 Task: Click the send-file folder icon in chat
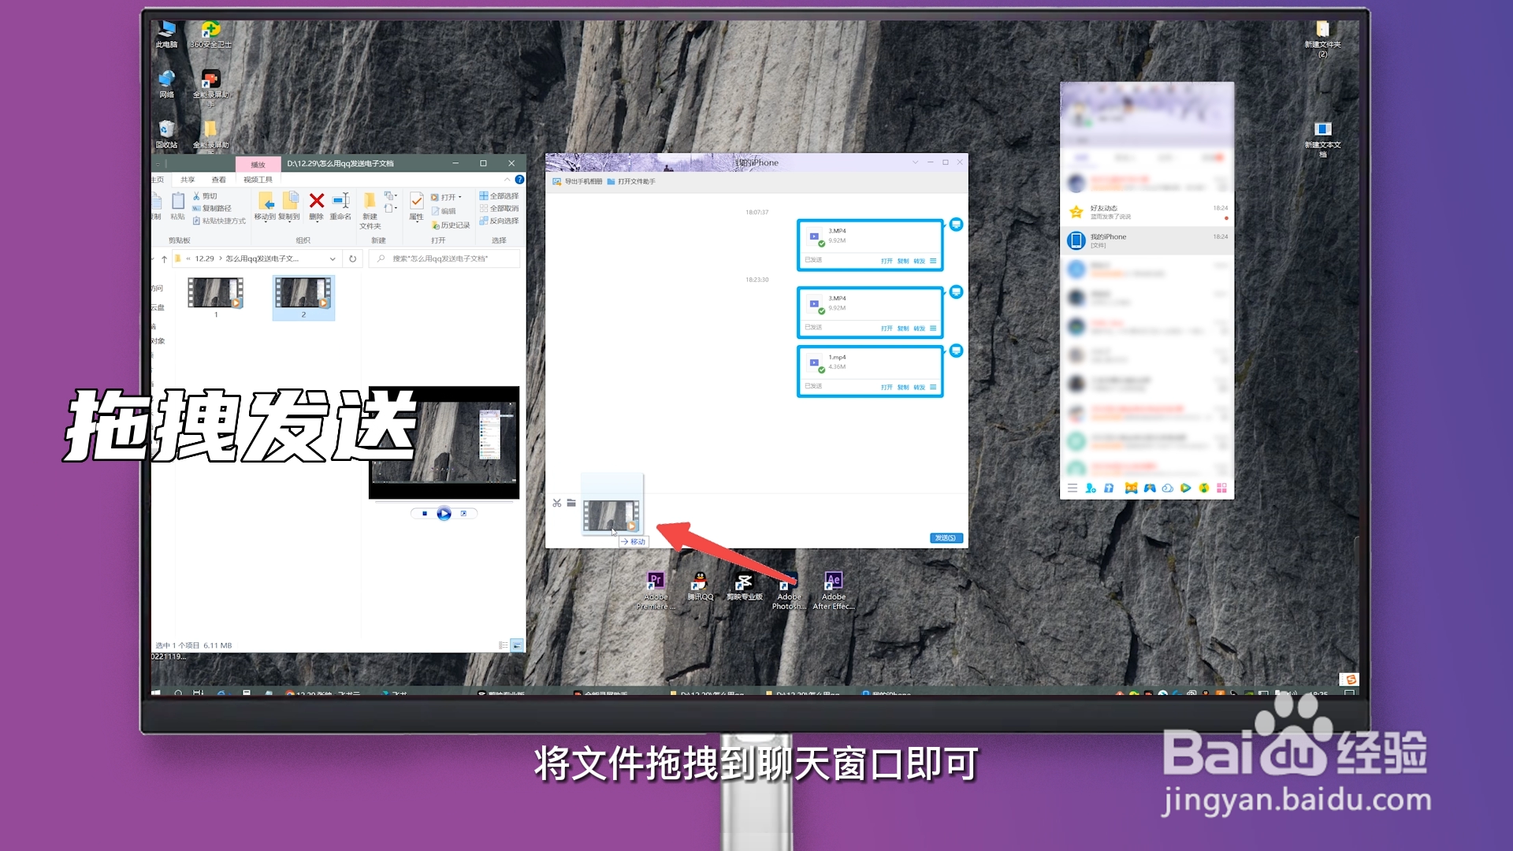point(571,503)
